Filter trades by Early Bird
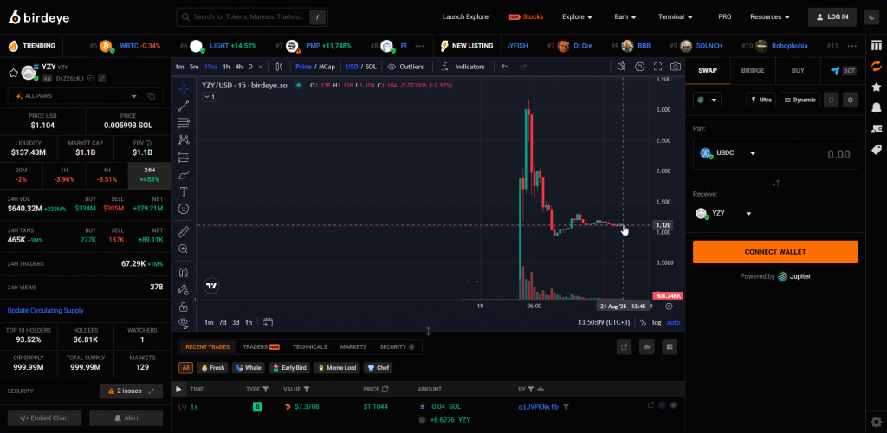887x433 pixels. (x=289, y=367)
